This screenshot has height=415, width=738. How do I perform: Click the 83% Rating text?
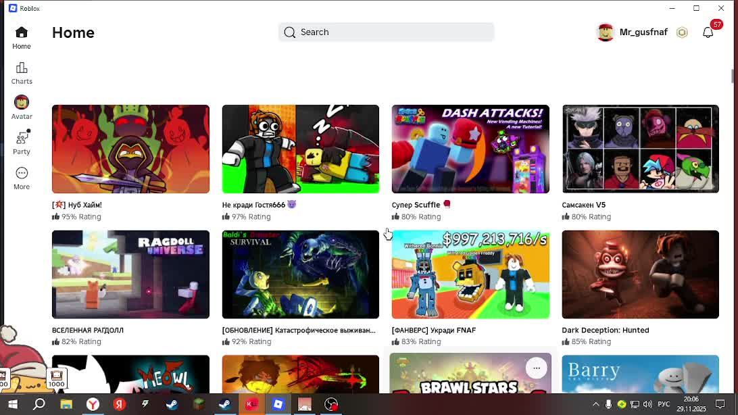tap(421, 341)
